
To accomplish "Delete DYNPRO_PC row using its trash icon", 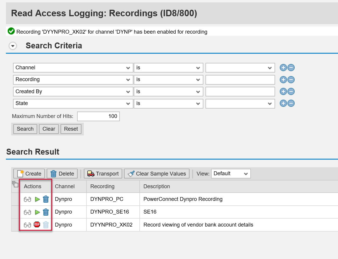I will [x=45, y=199].
